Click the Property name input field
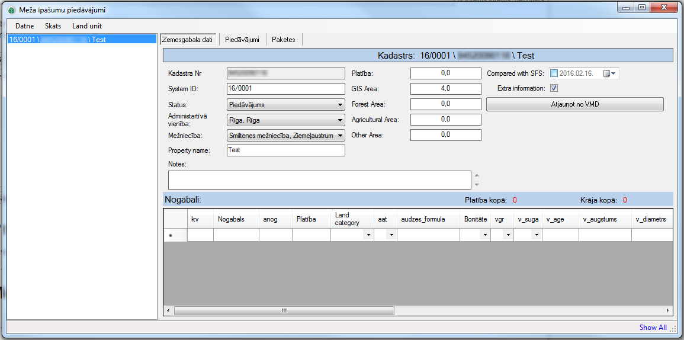Viewport: 684px width, 340px height. (285, 150)
